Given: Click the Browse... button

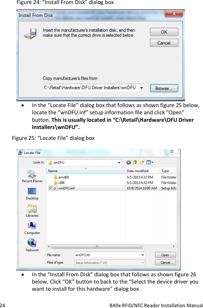Looking at the screenshot, I should coord(164,88).
